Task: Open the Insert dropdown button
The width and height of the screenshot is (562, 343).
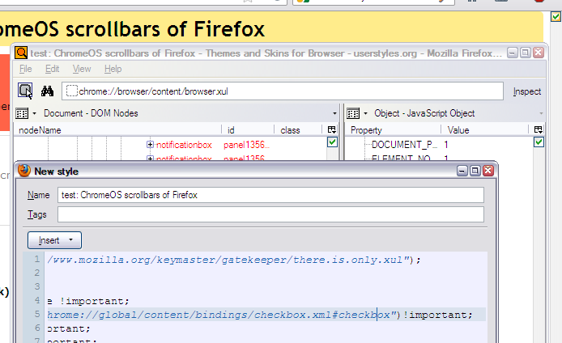Action: (54, 240)
